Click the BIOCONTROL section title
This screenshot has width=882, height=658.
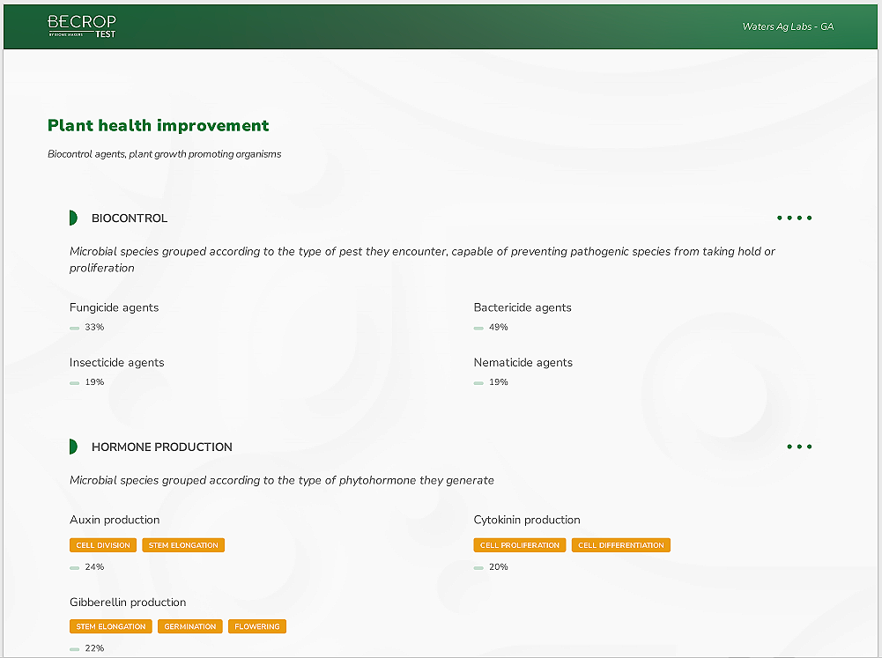tap(130, 218)
